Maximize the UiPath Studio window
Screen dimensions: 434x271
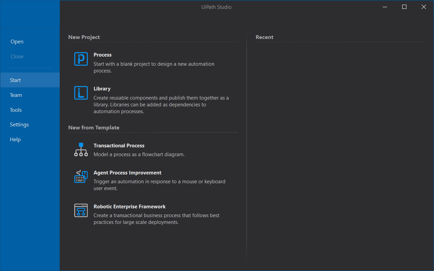point(404,7)
